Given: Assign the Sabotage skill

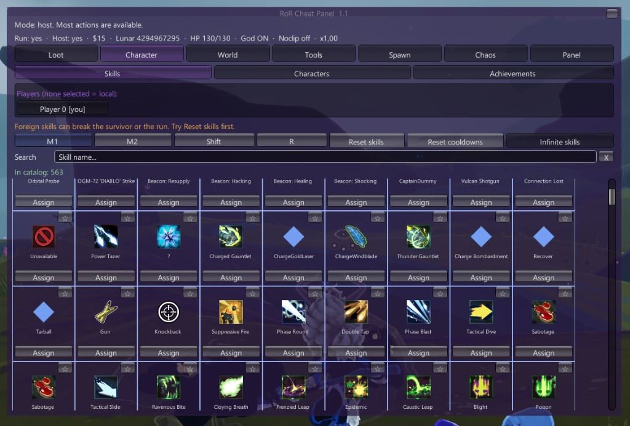Looking at the screenshot, I should pos(544,353).
